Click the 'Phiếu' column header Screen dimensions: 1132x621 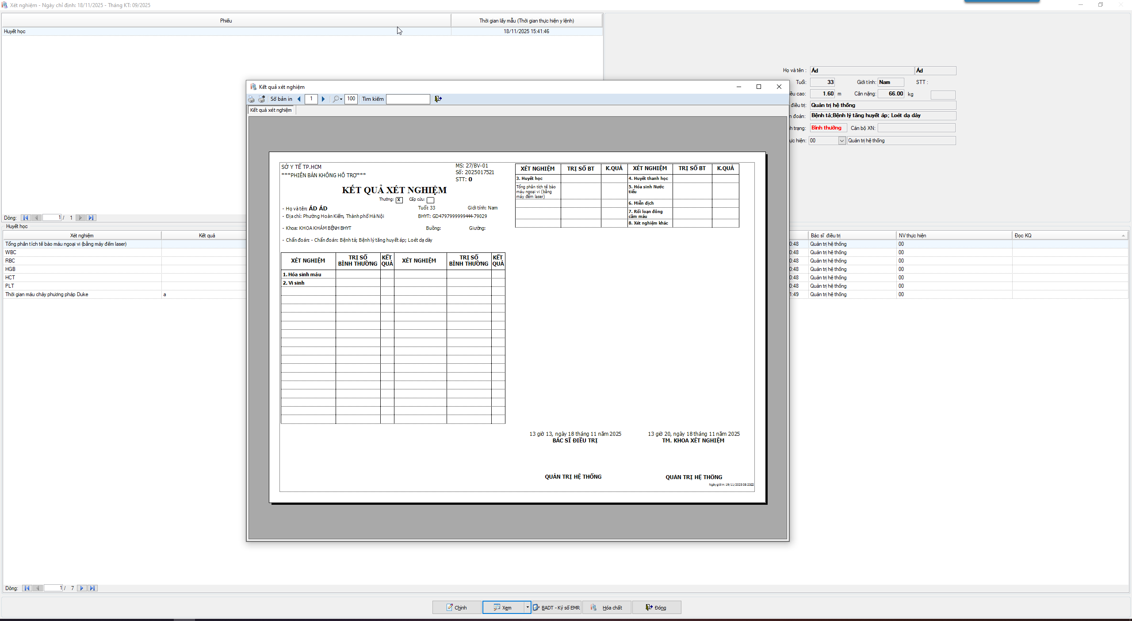[x=226, y=21]
